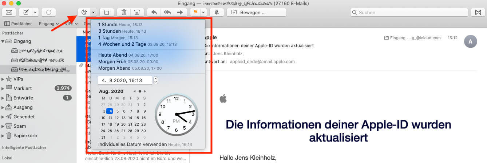The width and height of the screenshot is (487, 163).
Task: Click the round A sender avatar
Action: click(x=470, y=41)
